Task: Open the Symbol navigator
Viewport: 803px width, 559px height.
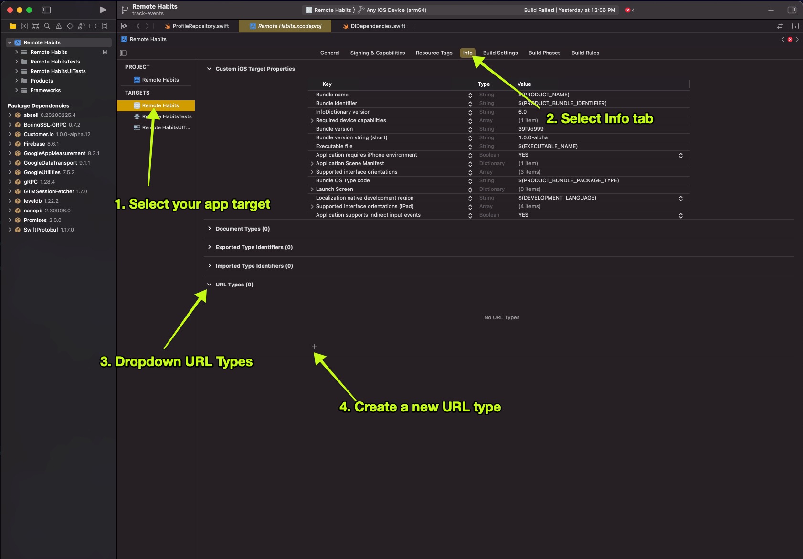Action: click(36, 26)
